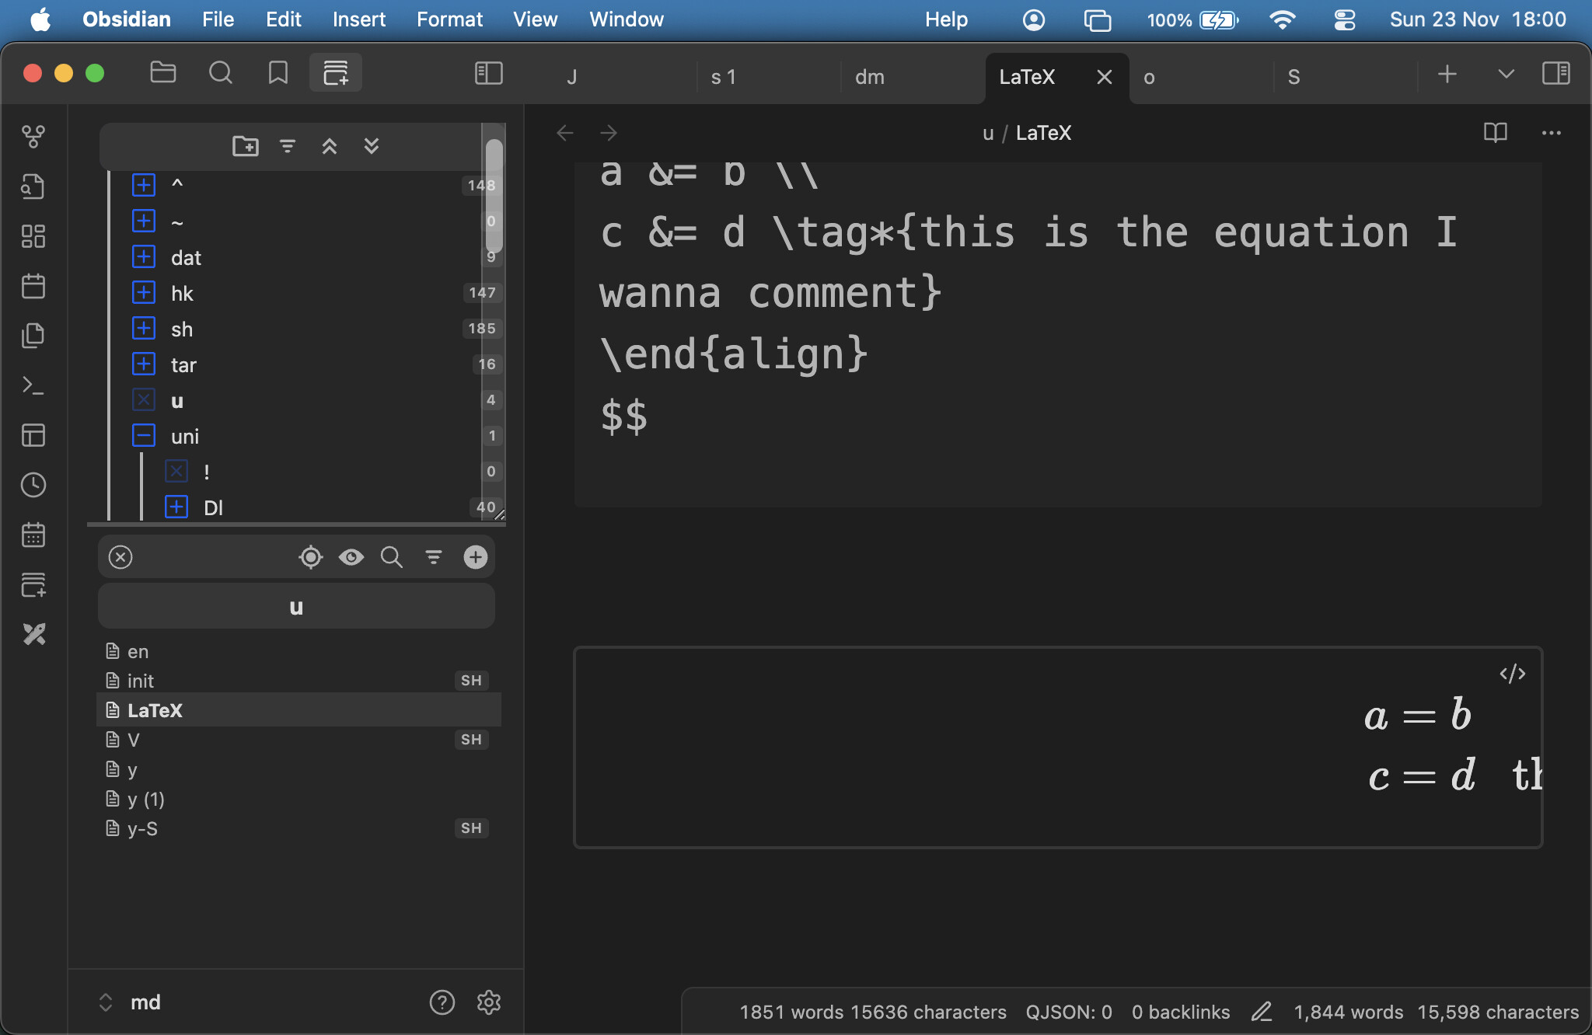Collapse the uni folder

pos(144,436)
